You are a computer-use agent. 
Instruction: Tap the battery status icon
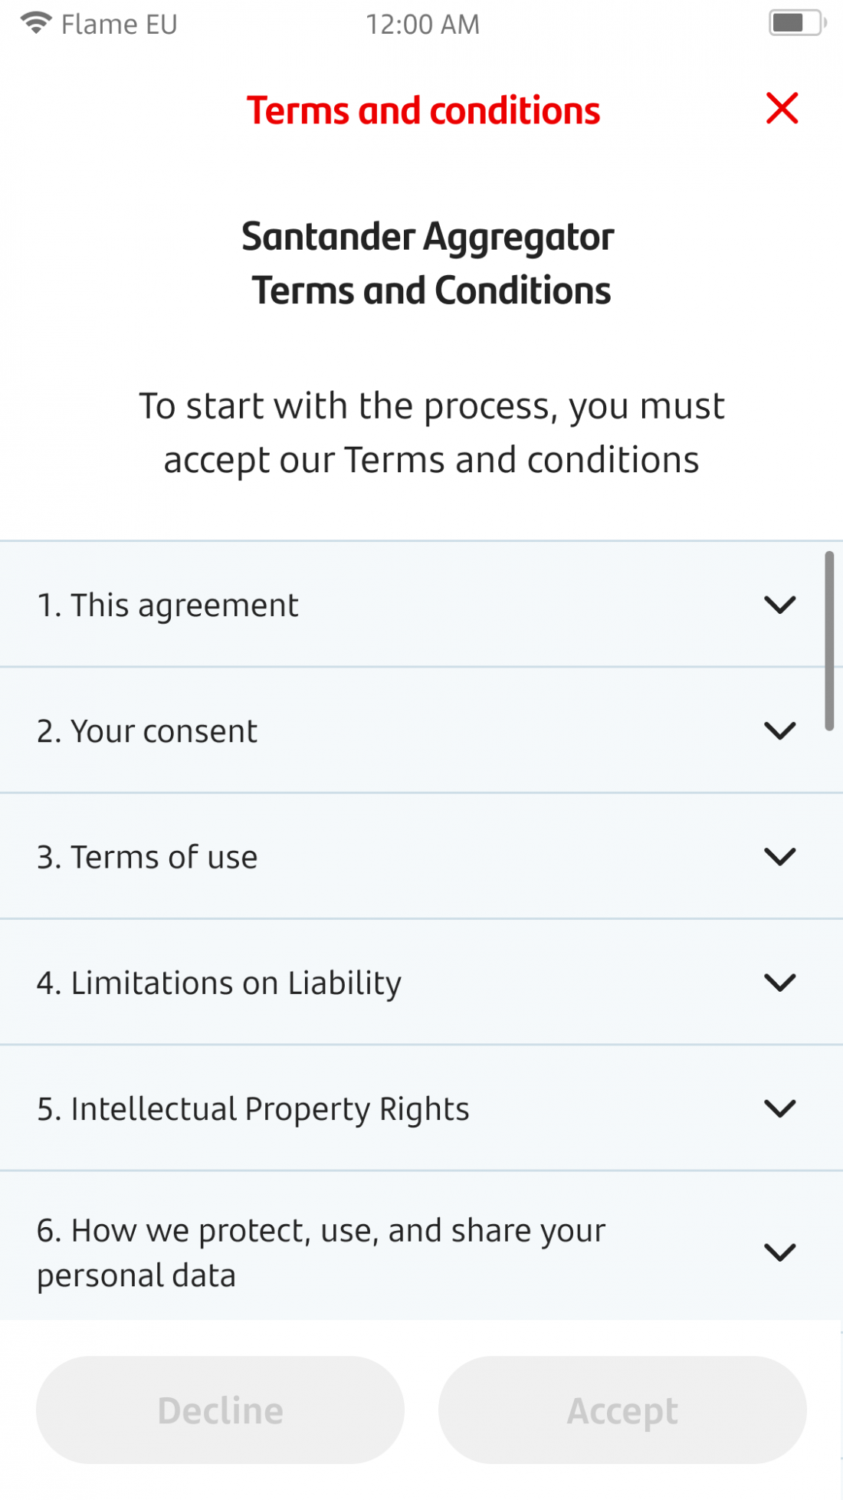click(797, 23)
